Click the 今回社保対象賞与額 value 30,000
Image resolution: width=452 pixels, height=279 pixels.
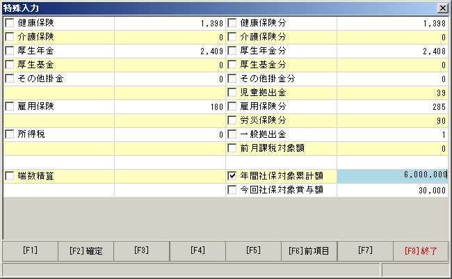pos(392,190)
